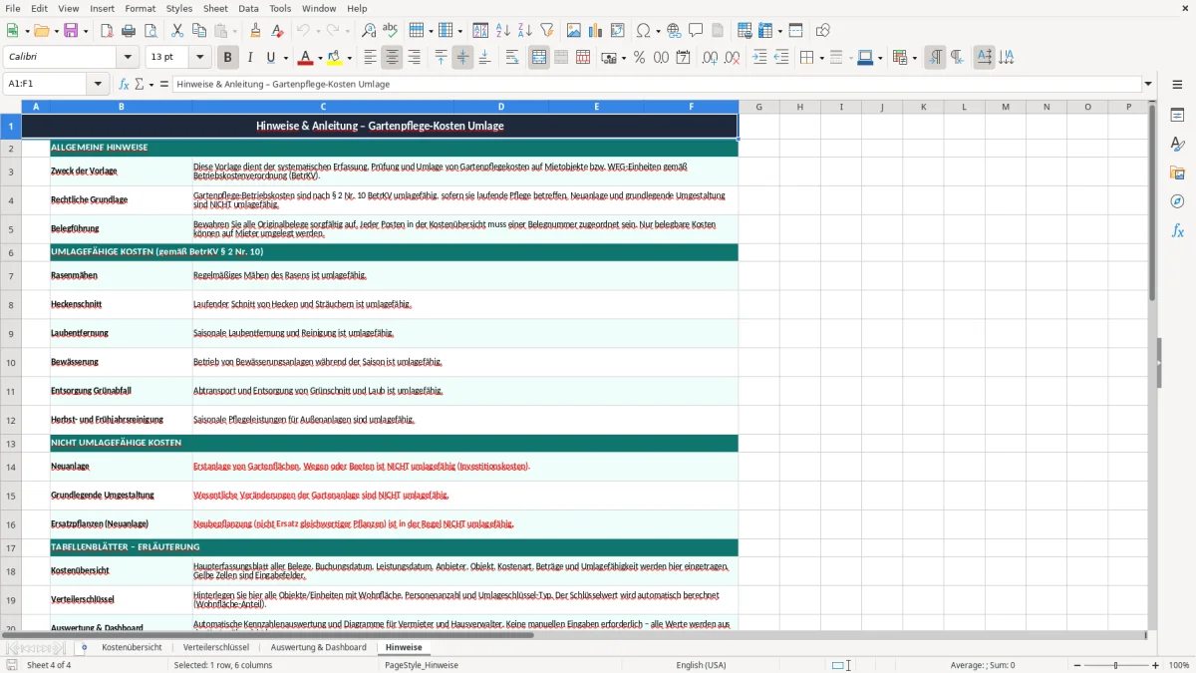Open the conditional formatting dropdown arrow

[x=914, y=58]
